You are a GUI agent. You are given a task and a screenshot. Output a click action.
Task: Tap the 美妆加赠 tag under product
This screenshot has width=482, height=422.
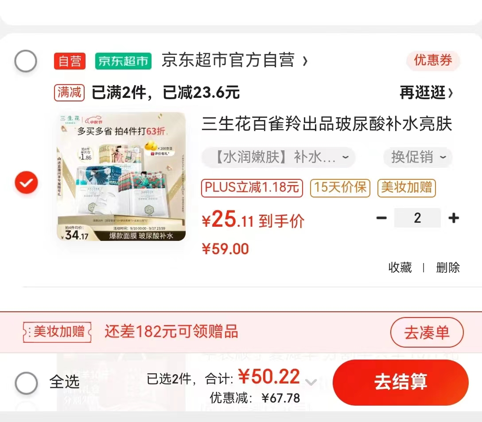coord(406,187)
